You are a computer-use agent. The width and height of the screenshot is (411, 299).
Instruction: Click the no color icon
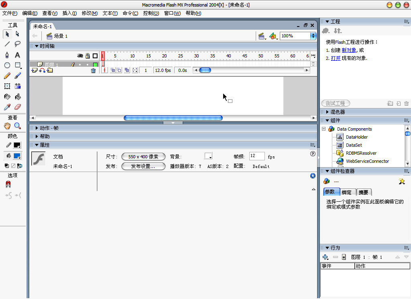[13, 166]
